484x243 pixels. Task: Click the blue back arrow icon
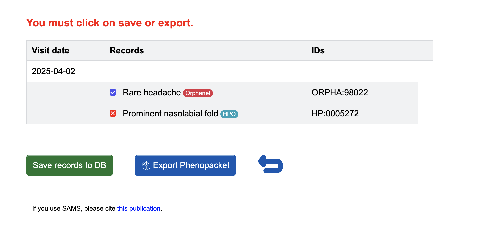[x=271, y=164]
